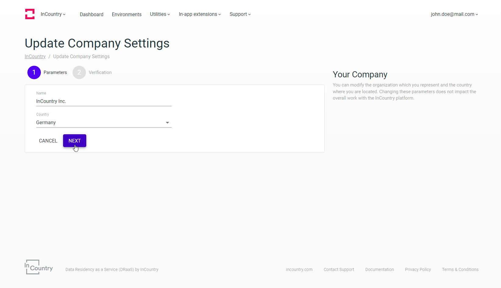Screen dimensions: 501x288
Task: Open the Environments page
Action: click(x=126, y=14)
